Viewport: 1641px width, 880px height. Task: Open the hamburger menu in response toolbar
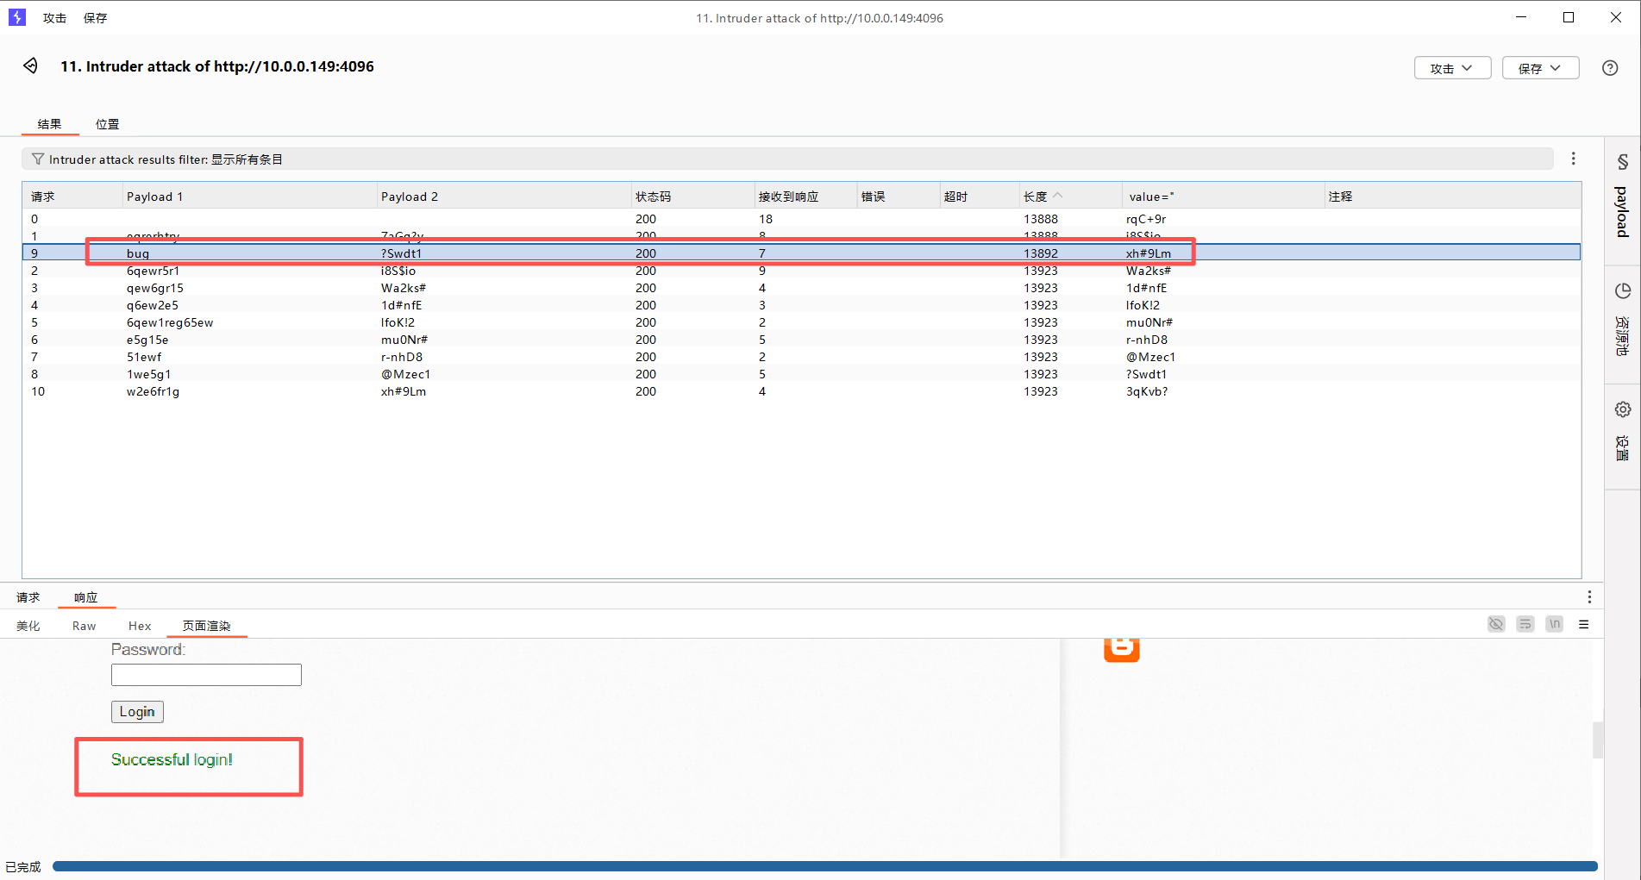click(x=1584, y=624)
